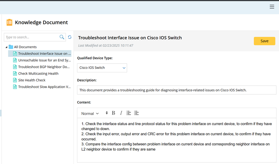Viewport: 279px width, 164px height.
Task: Save the knowledge document
Action: pos(264,41)
